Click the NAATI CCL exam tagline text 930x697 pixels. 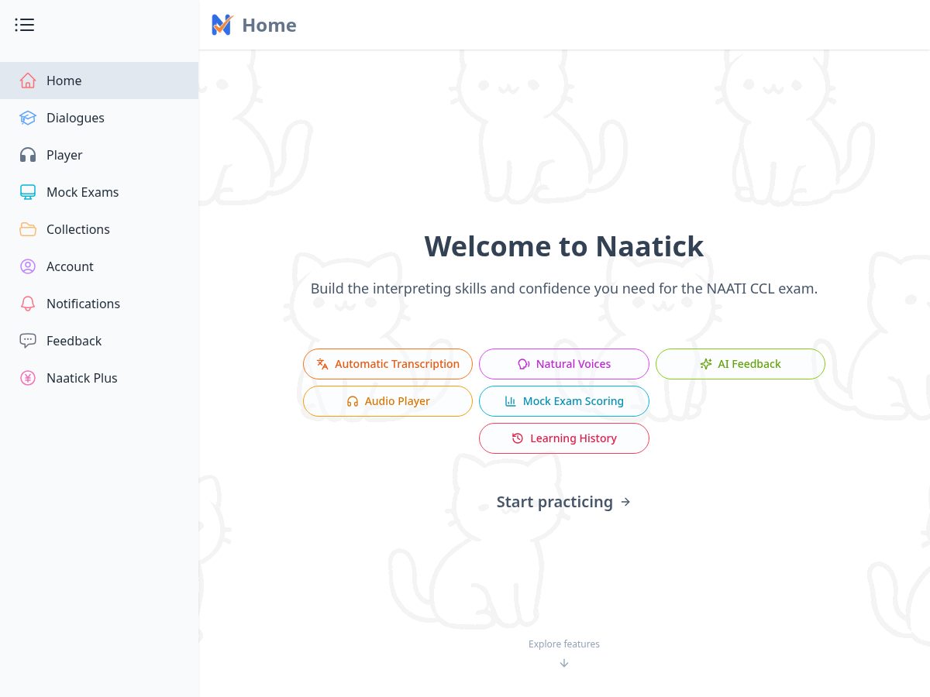564,289
